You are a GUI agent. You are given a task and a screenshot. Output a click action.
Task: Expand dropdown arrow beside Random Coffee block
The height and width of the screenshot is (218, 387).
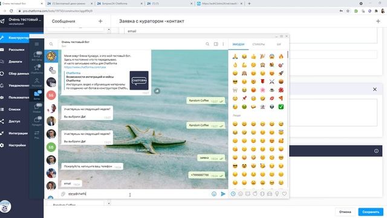click(x=109, y=203)
